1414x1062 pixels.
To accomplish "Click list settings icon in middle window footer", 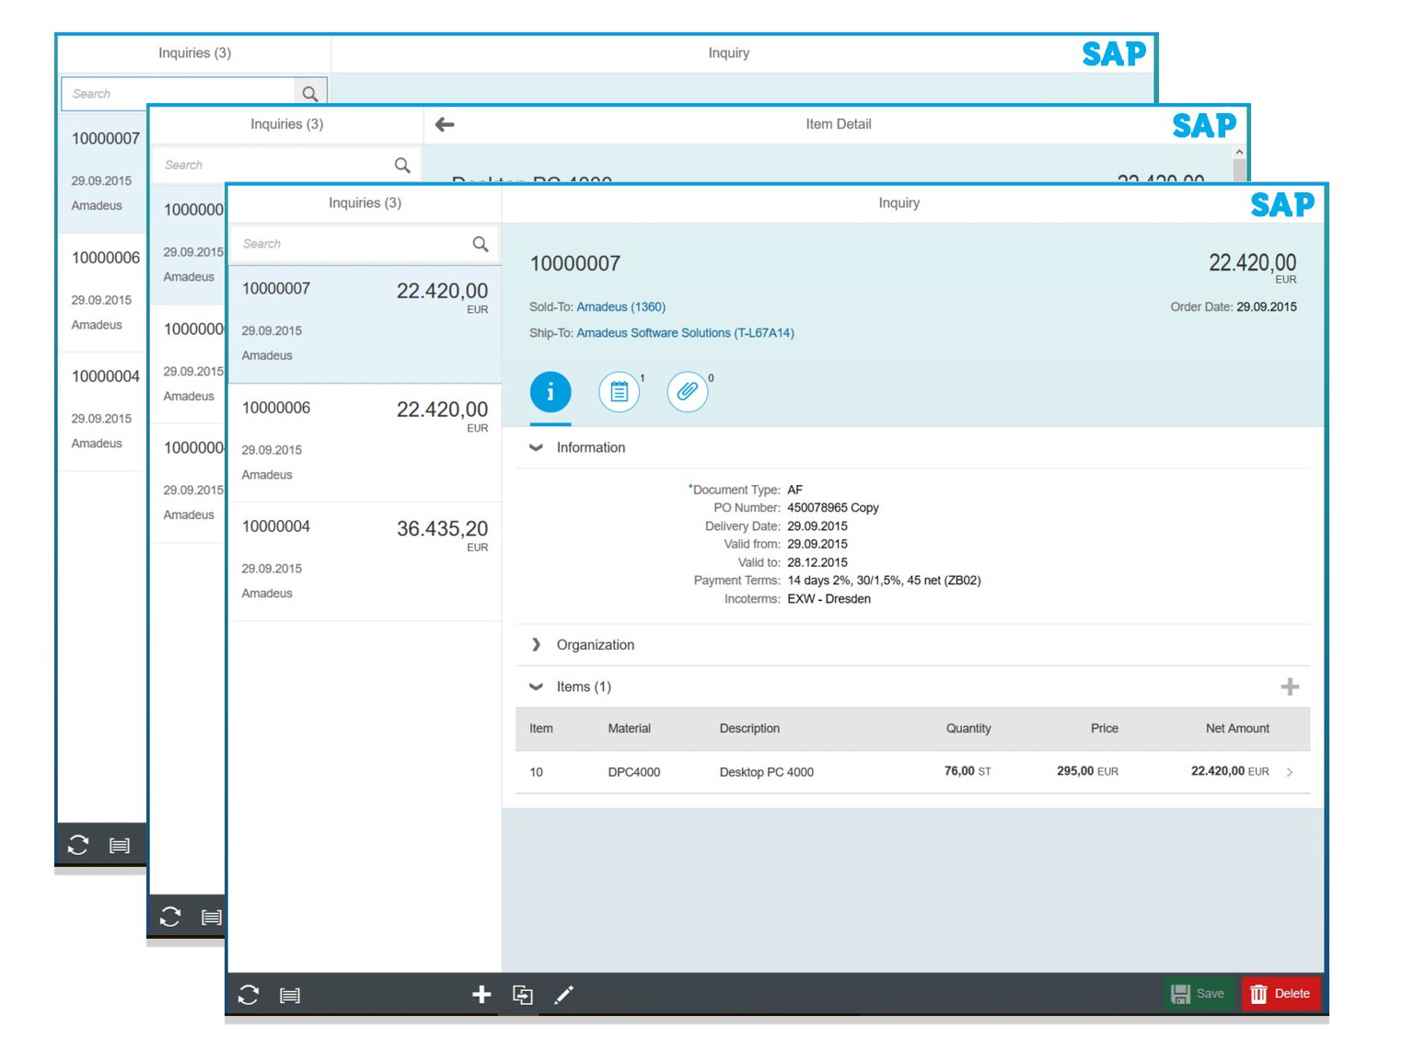I will point(212,918).
